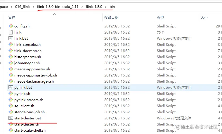This screenshot has width=222, height=134.
Task: Open breadcrumb chevron after flink-1.8.0
Action: [x=106, y=7]
